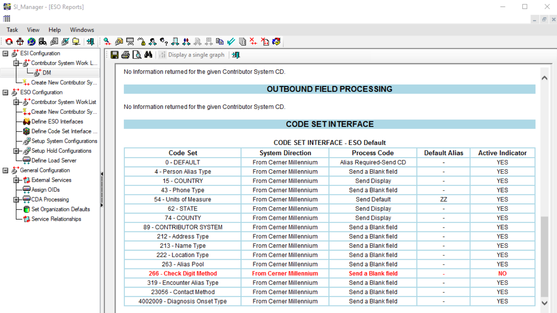
Task: Open the Windows menu
Action: pyautogui.click(x=82, y=30)
